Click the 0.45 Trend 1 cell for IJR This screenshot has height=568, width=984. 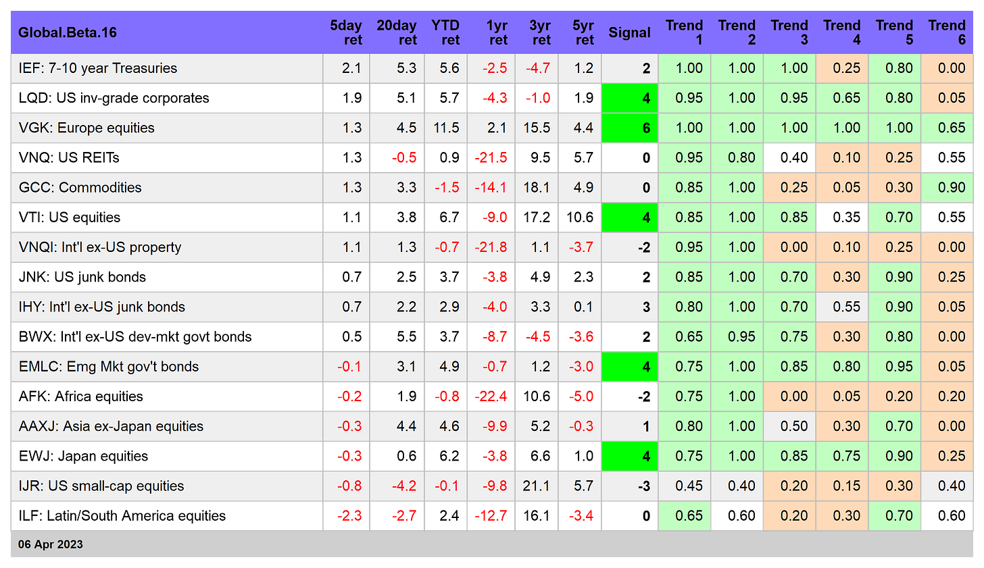click(x=684, y=486)
